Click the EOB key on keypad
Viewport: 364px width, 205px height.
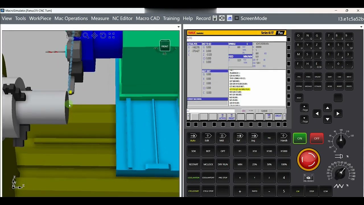(x=318, y=65)
